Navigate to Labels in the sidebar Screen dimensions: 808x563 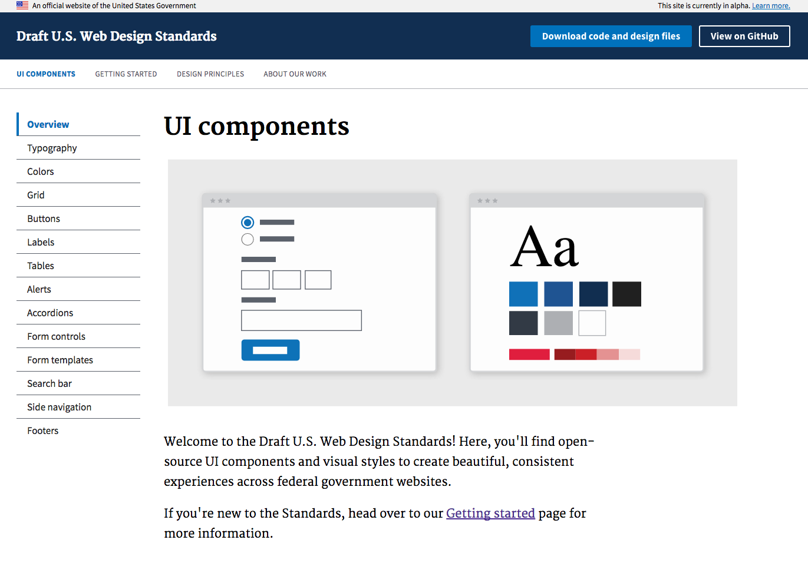point(78,242)
